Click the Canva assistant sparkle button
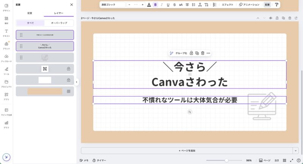This screenshot has width=303, height=164. tap(6, 157)
